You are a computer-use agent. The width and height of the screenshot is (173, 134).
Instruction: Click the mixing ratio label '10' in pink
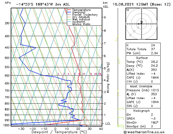84,74
